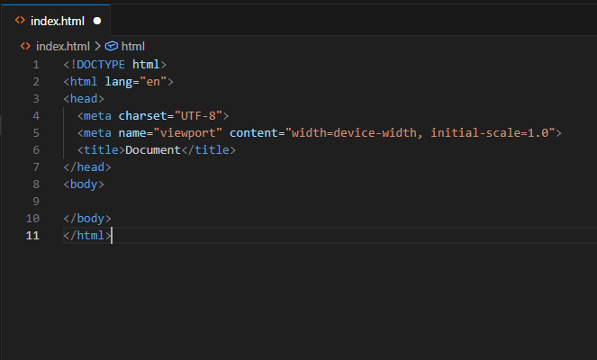Click the closing </head> tag
Screen dimensions: 597x360
tap(87, 166)
